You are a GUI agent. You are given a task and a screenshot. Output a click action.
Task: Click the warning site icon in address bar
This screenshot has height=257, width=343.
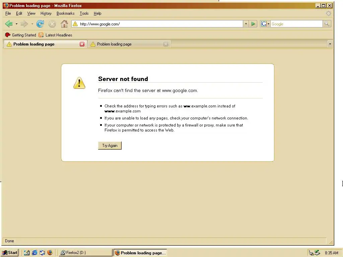tap(75, 24)
